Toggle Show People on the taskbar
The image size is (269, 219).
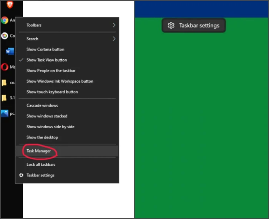67,70
